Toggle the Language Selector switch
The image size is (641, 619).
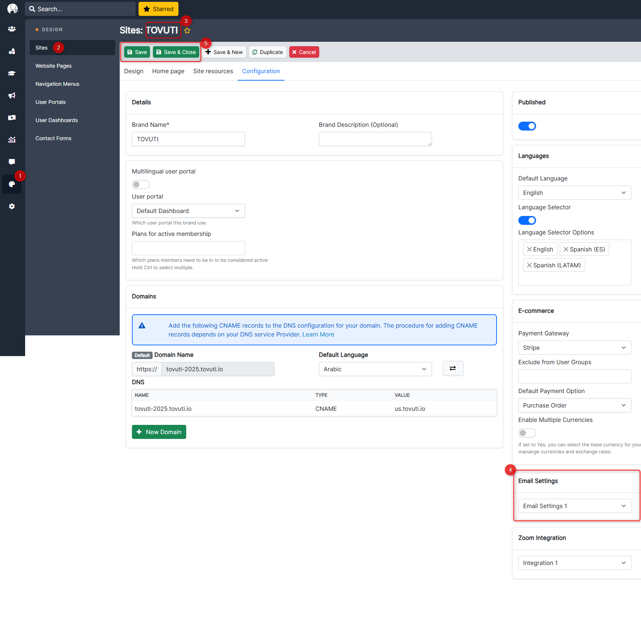coord(527,220)
